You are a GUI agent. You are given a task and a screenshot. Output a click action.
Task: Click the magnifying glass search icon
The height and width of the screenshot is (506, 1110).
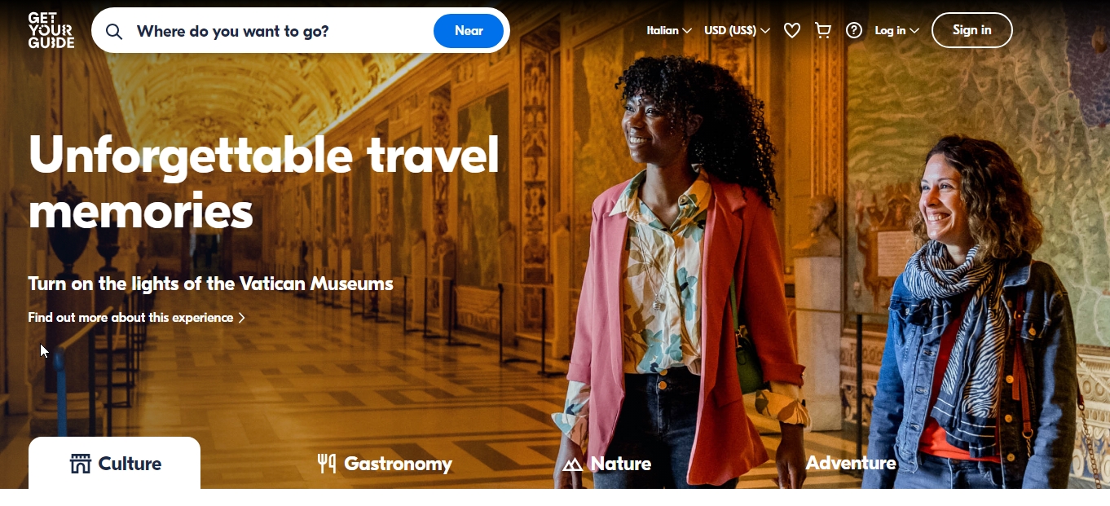click(x=114, y=32)
